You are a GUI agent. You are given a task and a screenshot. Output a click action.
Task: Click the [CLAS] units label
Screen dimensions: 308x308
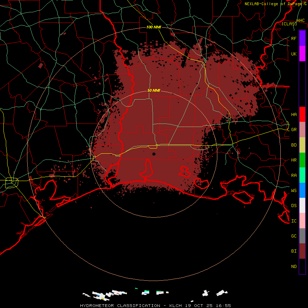[289, 24]
